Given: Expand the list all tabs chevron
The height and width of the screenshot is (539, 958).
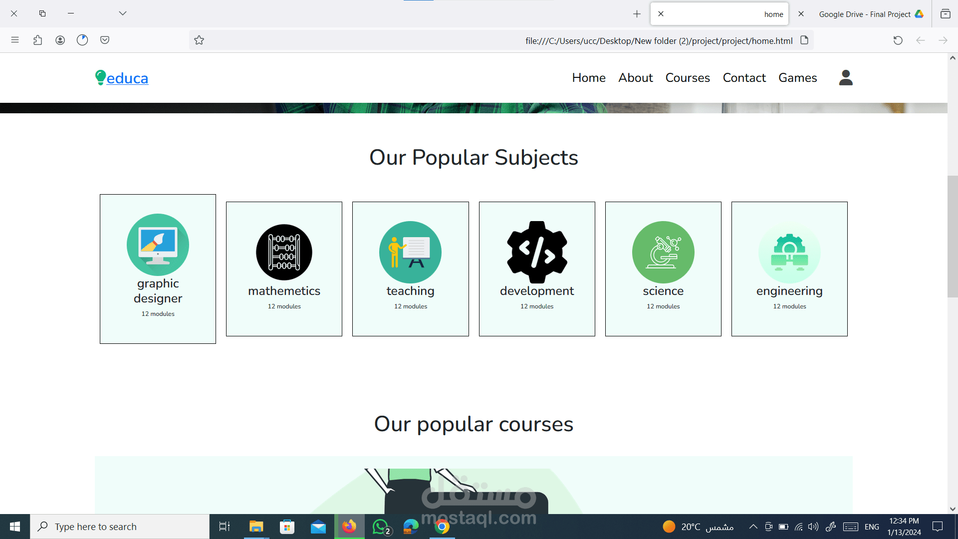Looking at the screenshot, I should pos(123,13).
